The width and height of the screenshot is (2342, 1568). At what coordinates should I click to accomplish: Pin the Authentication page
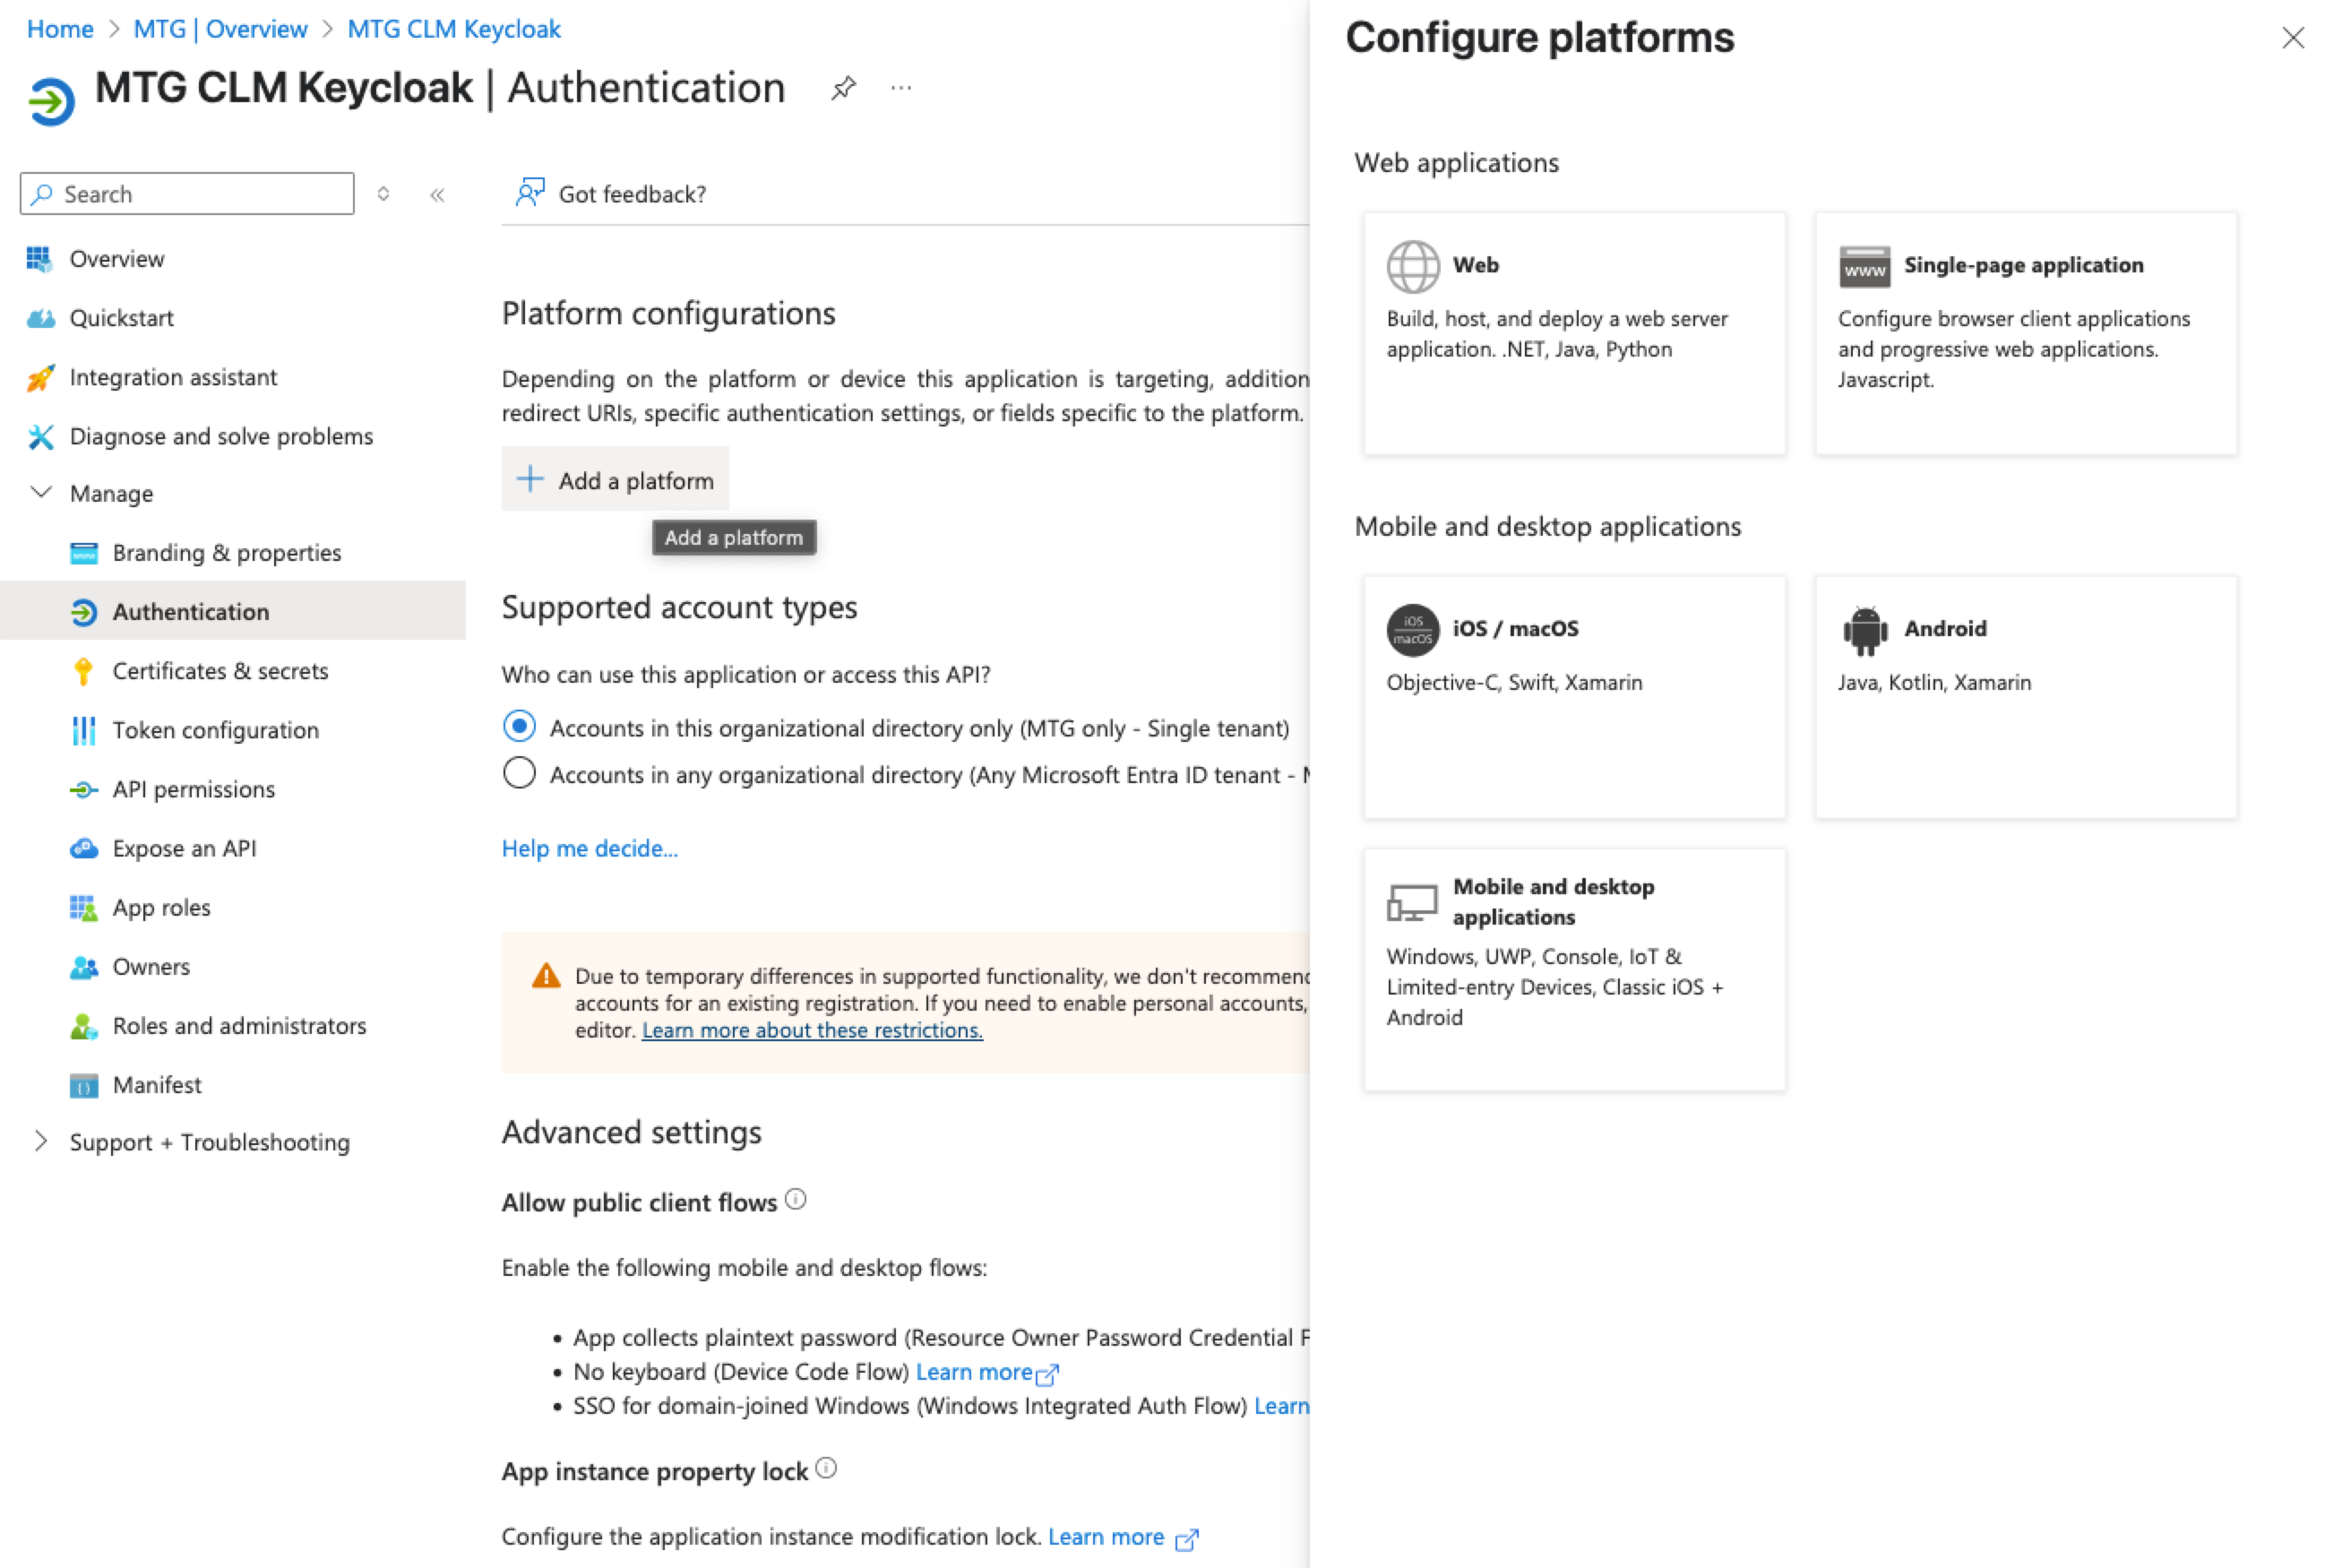tap(843, 89)
